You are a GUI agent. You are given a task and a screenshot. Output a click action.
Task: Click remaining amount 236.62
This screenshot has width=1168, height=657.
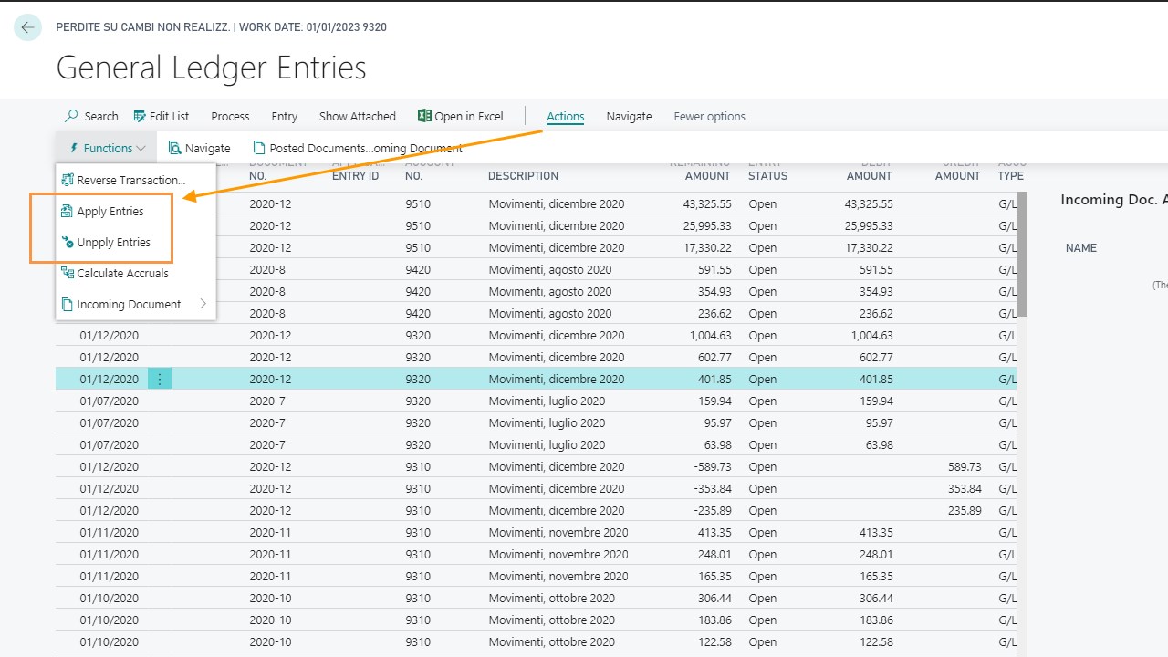point(715,313)
